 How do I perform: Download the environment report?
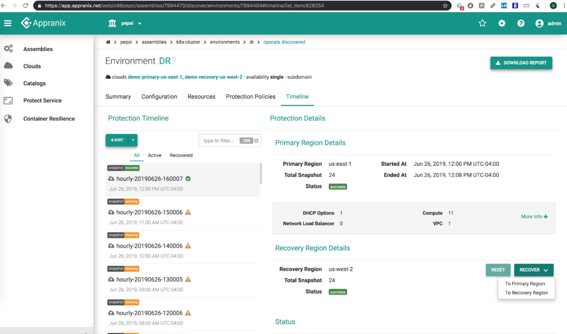point(521,63)
